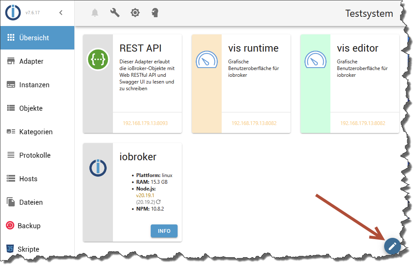Open Dateien file manager

[37, 202]
